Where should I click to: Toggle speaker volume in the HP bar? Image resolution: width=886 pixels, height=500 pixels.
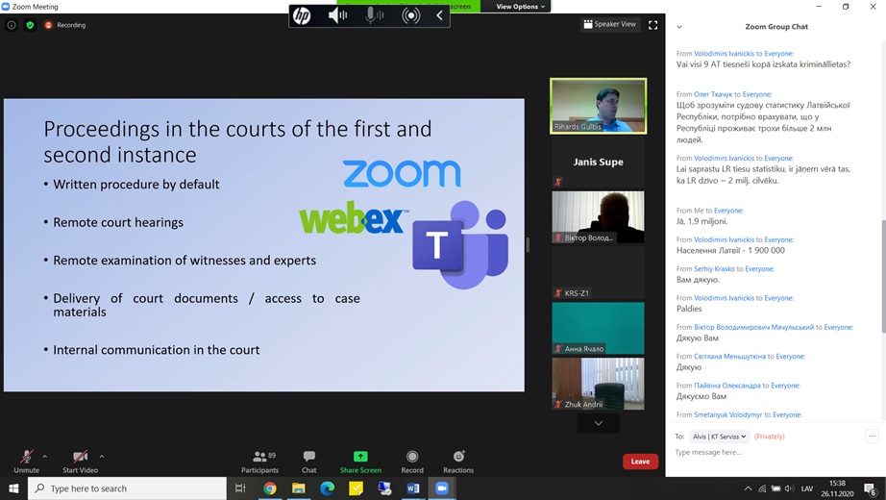[x=338, y=15]
